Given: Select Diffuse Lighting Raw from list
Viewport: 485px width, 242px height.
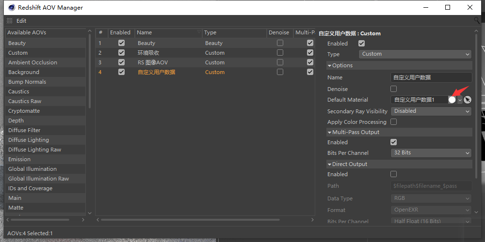Looking at the screenshot, I should point(46,150).
